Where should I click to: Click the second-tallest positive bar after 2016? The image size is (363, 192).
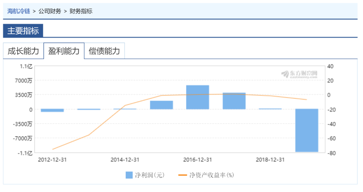pos(234,101)
